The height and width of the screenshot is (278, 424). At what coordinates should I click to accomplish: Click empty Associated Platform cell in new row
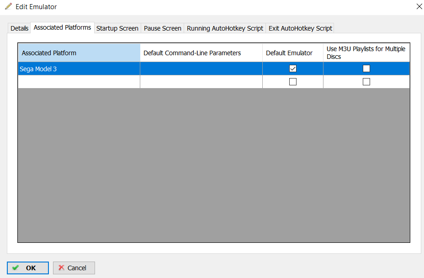[x=79, y=82]
